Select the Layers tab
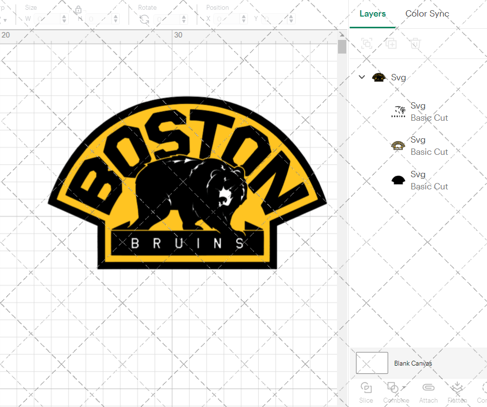Image resolution: width=487 pixels, height=407 pixels. pyautogui.click(x=373, y=14)
